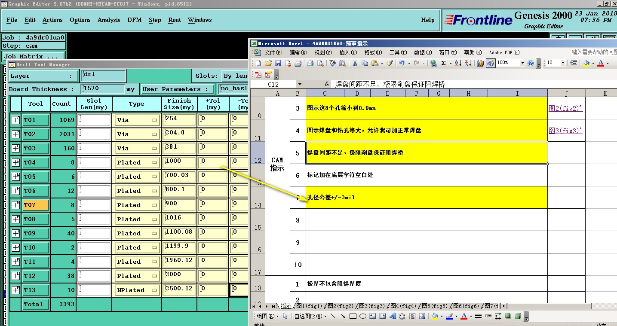This screenshot has width=617, height=326.
Task: Click the first Adobe PDF convert icon
Action: coord(258,75)
